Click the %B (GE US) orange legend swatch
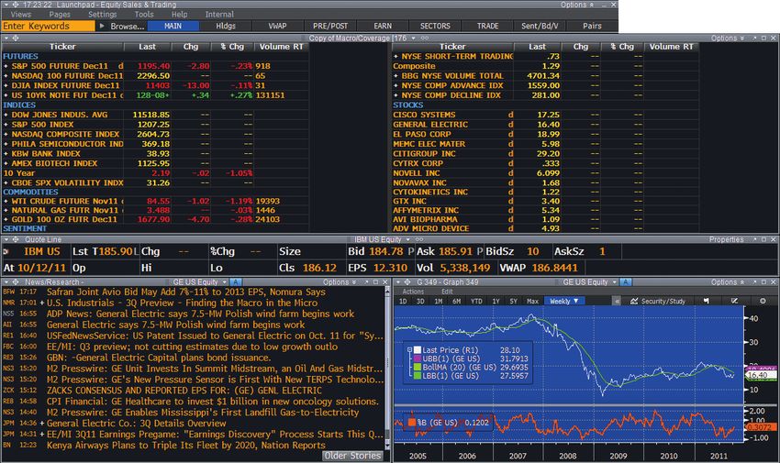The height and width of the screenshot is (463, 780). 412,423
